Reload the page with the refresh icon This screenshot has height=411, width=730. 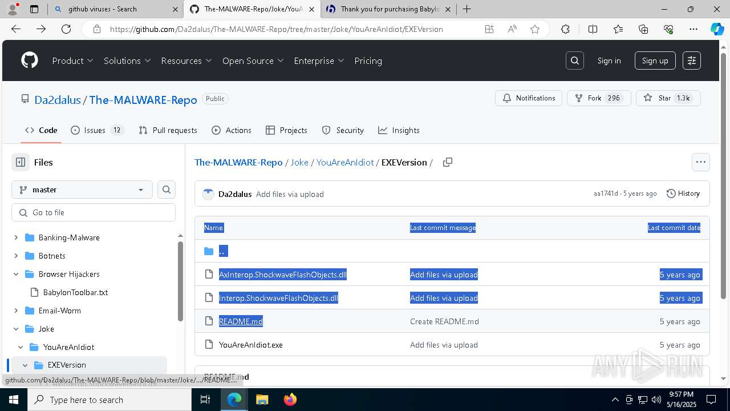coord(66,29)
